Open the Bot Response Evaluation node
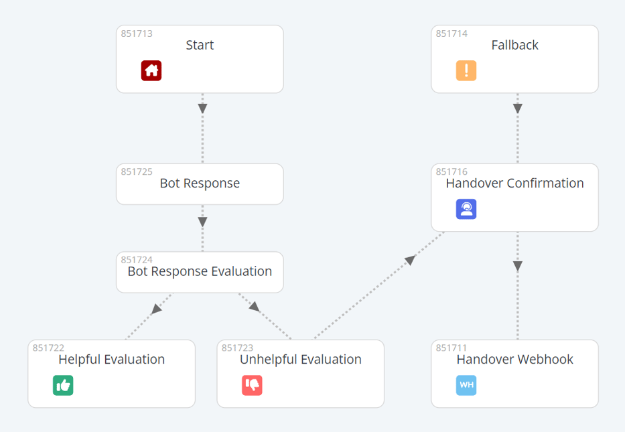This screenshot has width=625, height=432. tap(200, 272)
